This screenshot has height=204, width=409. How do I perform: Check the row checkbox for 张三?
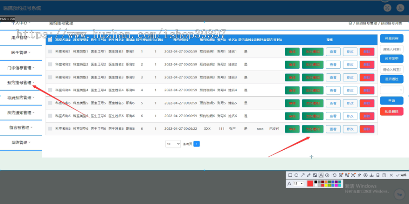(x=50, y=129)
